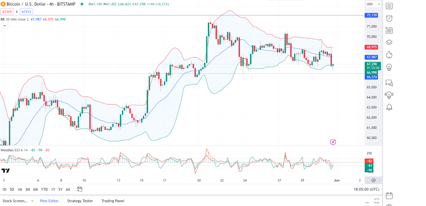Open the Alerts clock icon
The width and height of the screenshot is (426, 206).
coord(389,18)
